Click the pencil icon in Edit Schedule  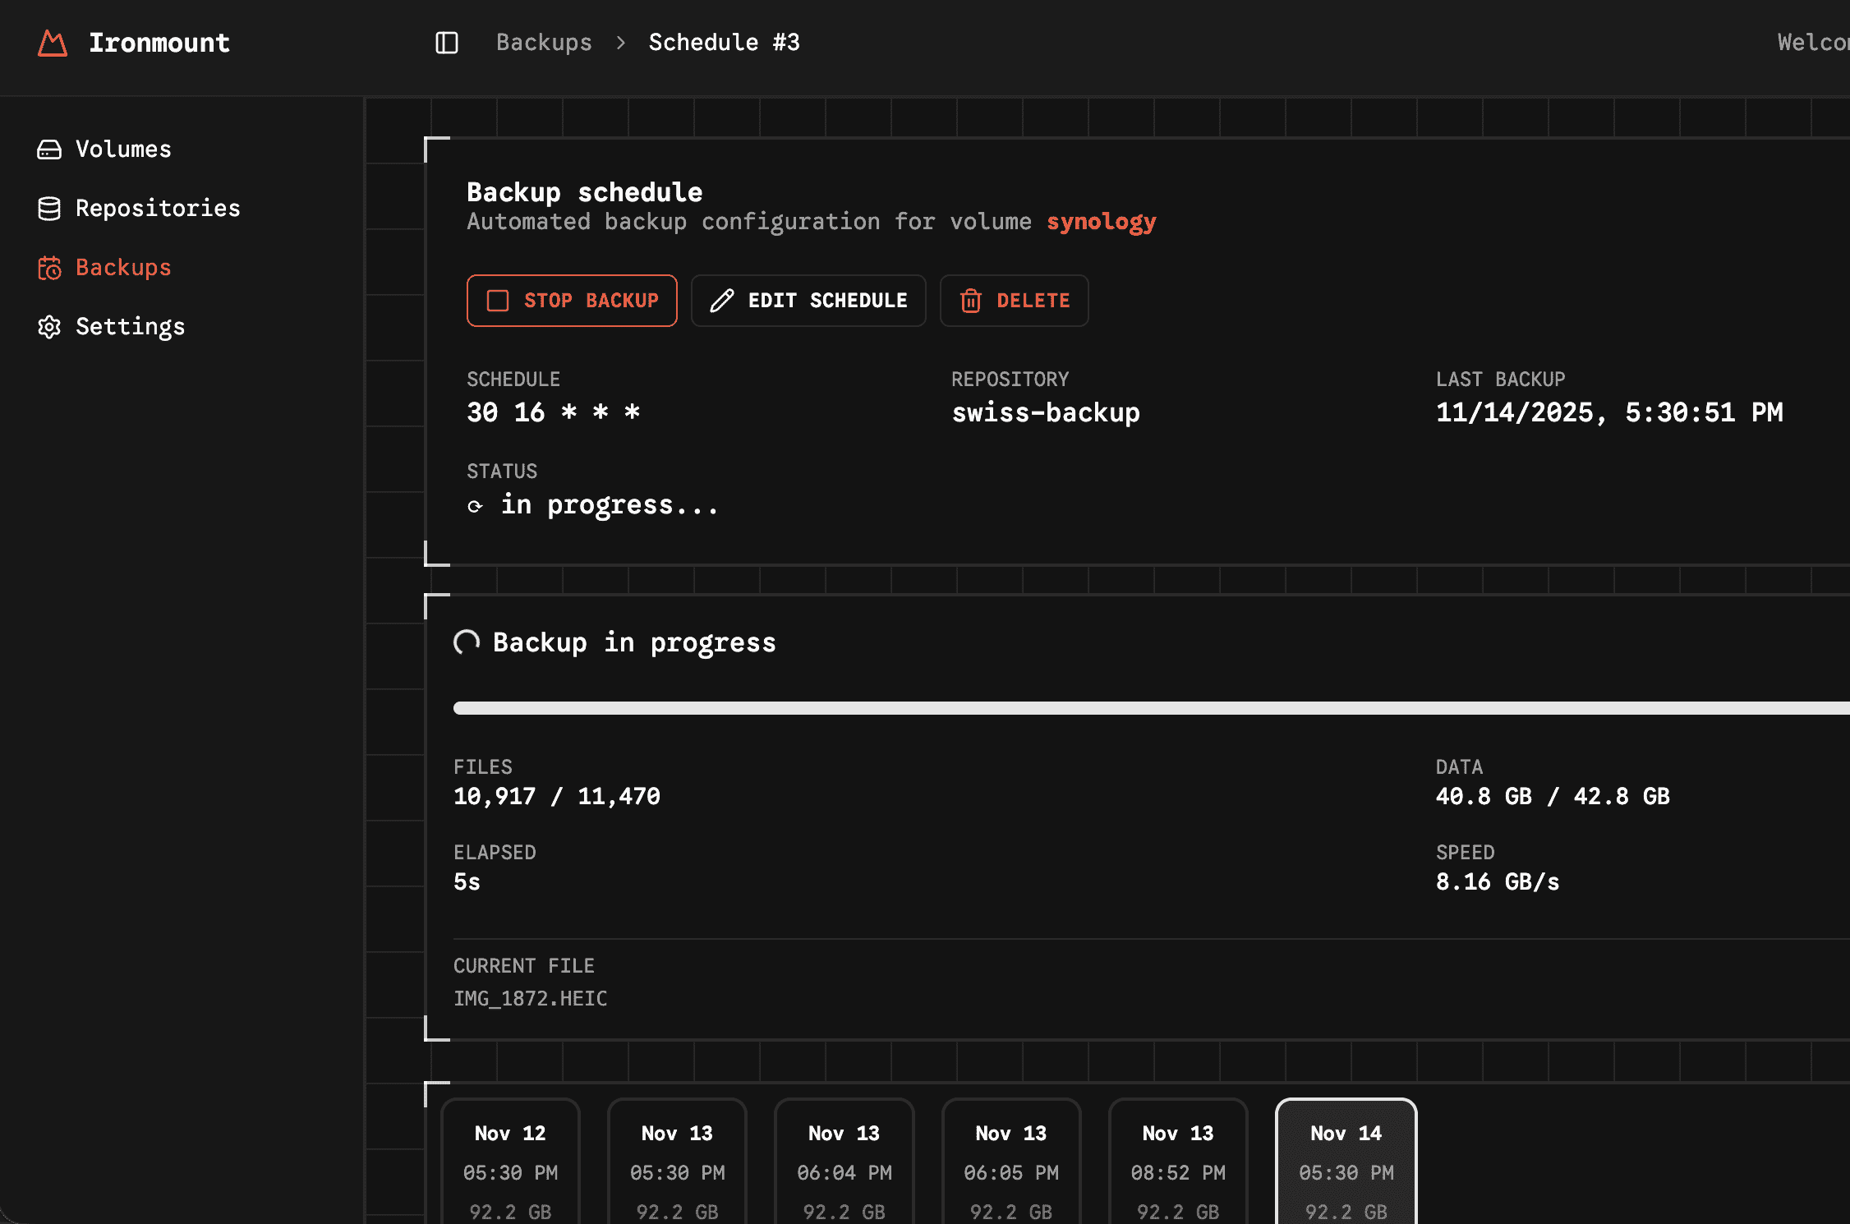coord(722,301)
